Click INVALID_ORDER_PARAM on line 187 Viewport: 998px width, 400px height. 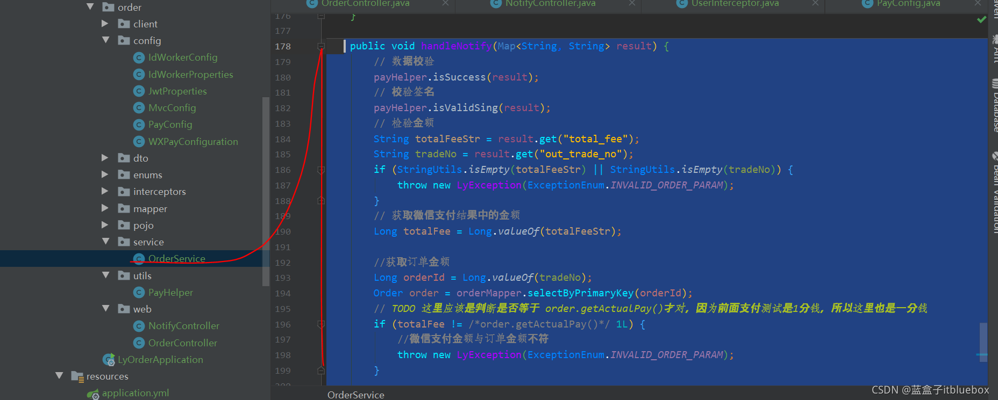[x=667, y=185]
